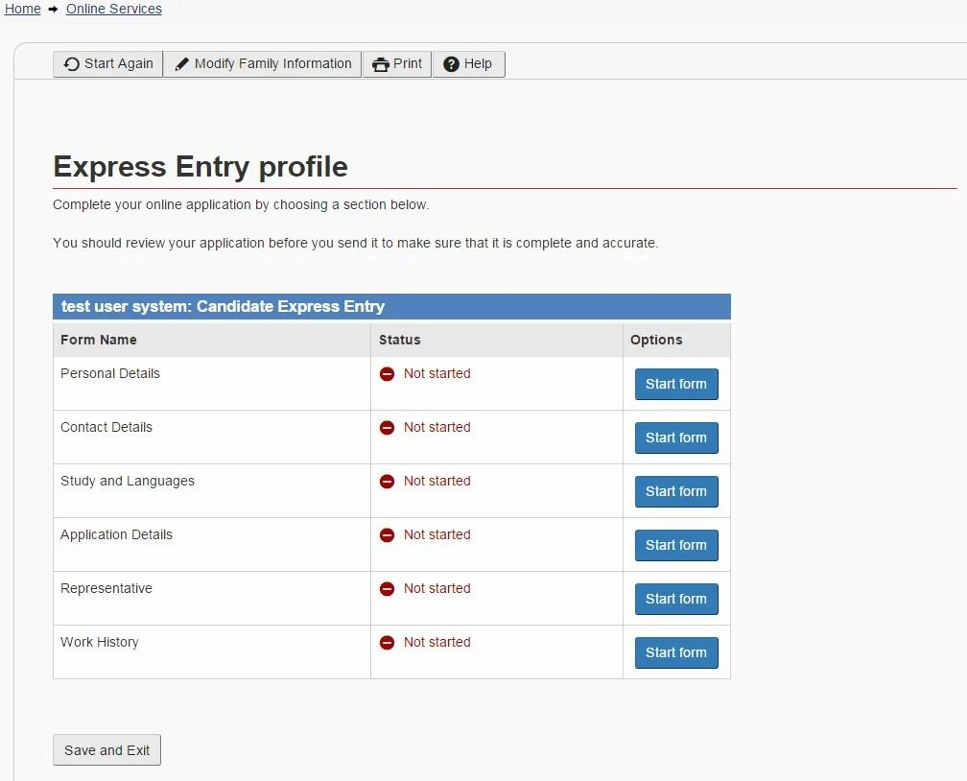Print the Express Entry profile
The image size is (967, 781).
(397, 64)
